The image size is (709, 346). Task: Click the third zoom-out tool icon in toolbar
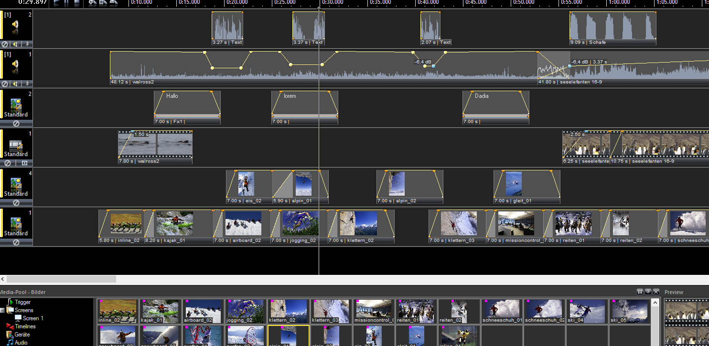[113, 3]
